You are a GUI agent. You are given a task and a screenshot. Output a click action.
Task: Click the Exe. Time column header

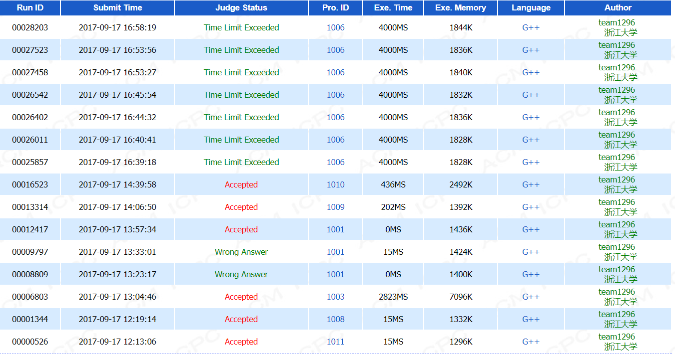[393, 8]
